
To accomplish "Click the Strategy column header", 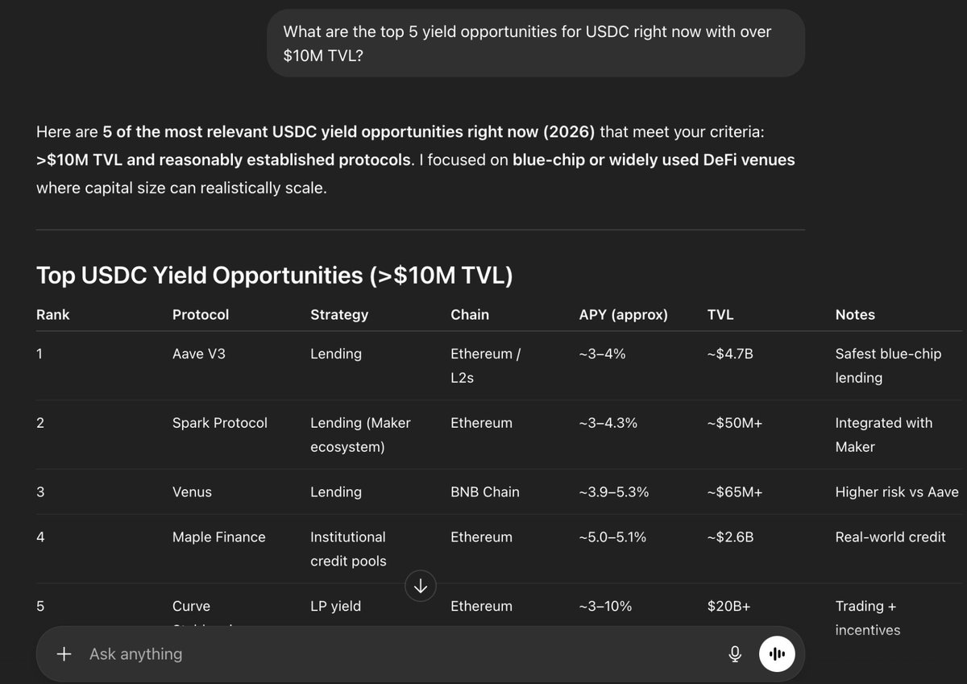I will pyautogui.click(x=339, y=315).
